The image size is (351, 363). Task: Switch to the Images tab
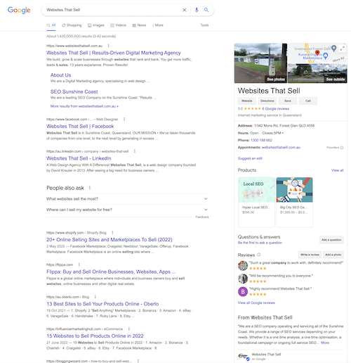pos(96,25)
